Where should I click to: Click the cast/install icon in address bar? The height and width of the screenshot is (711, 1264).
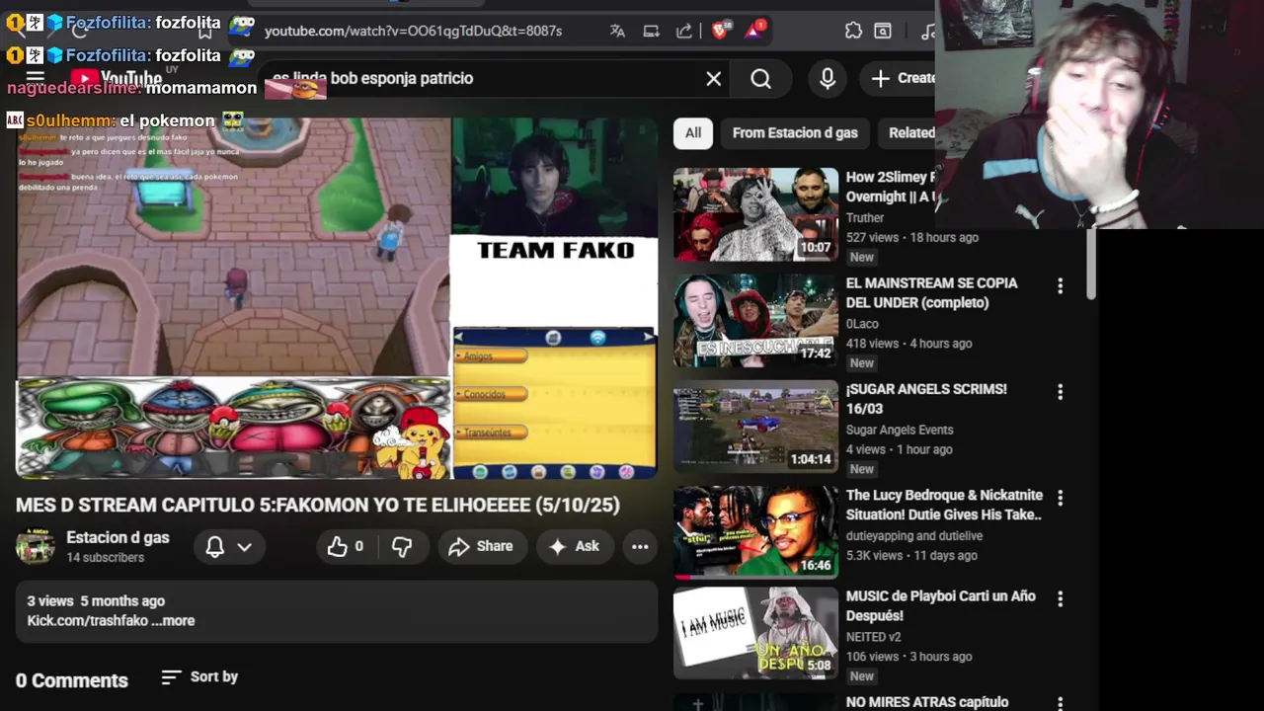(x=651, y=31)
